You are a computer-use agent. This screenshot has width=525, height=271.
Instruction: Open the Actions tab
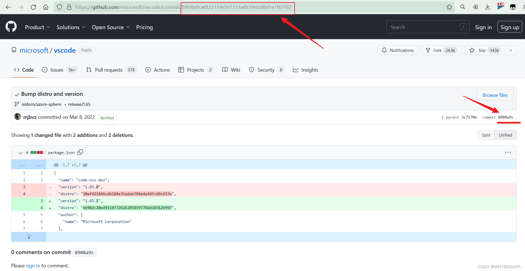(158, 70)
